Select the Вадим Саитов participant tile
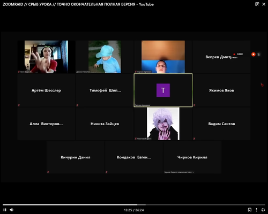Image resolution: width=268 pixels, height=214 pixels. pyautogui.click(x=221, y=124)
